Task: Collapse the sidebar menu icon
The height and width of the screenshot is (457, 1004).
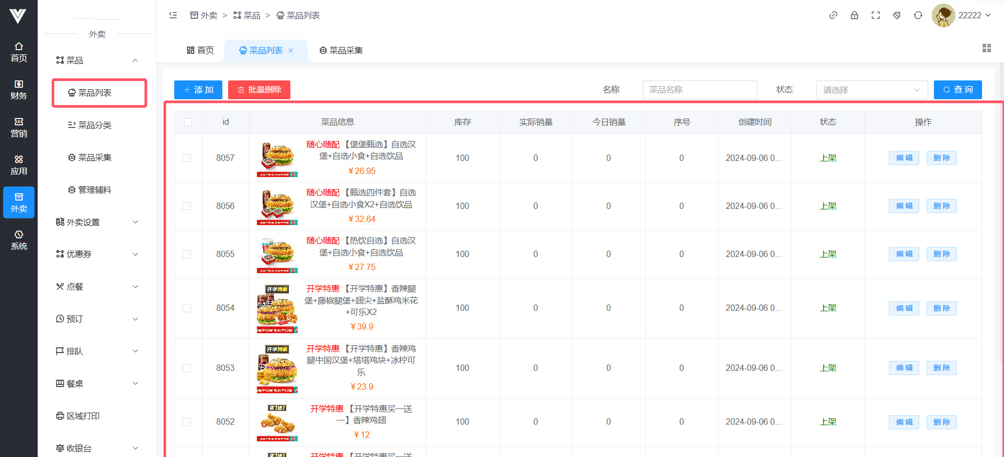Action: [173, 15]
